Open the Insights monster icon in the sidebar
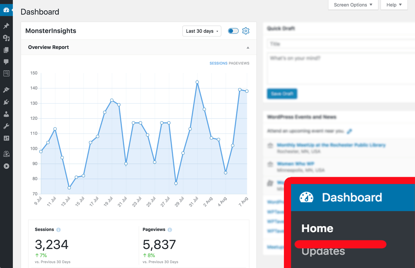 click(6, 154)
